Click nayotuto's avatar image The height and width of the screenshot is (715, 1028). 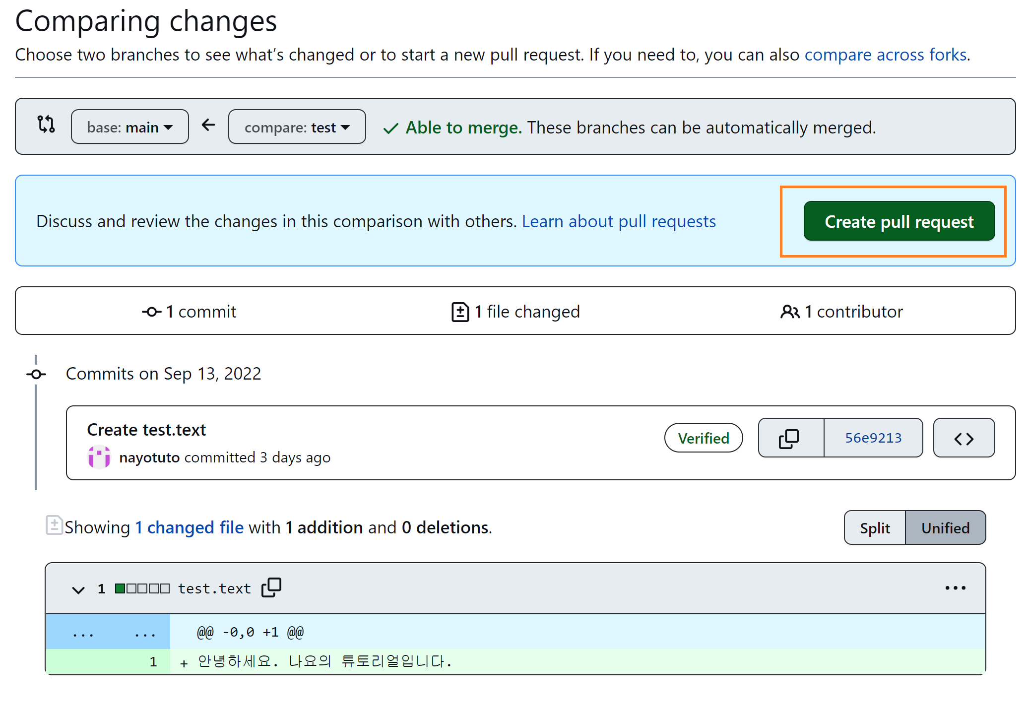pyautogui.click(x=99, y=457)
